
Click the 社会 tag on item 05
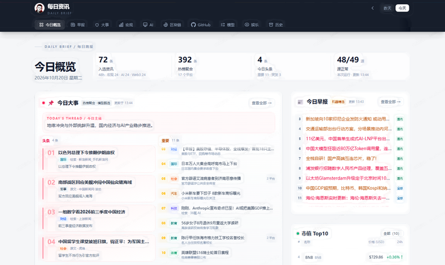174,178
